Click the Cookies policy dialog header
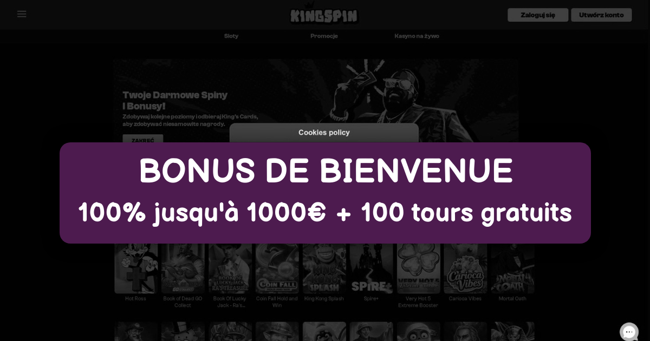 324,133
